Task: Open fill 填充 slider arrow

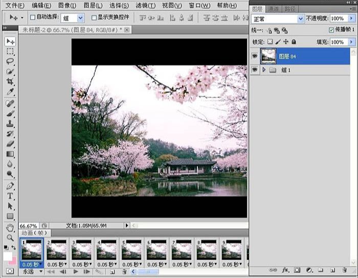Action: (351, 42)
